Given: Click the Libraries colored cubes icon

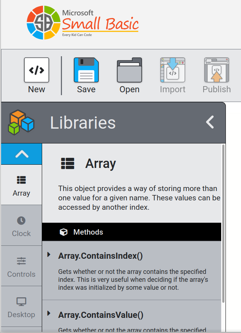Looking at the screenshot, I should click(21, 122).
